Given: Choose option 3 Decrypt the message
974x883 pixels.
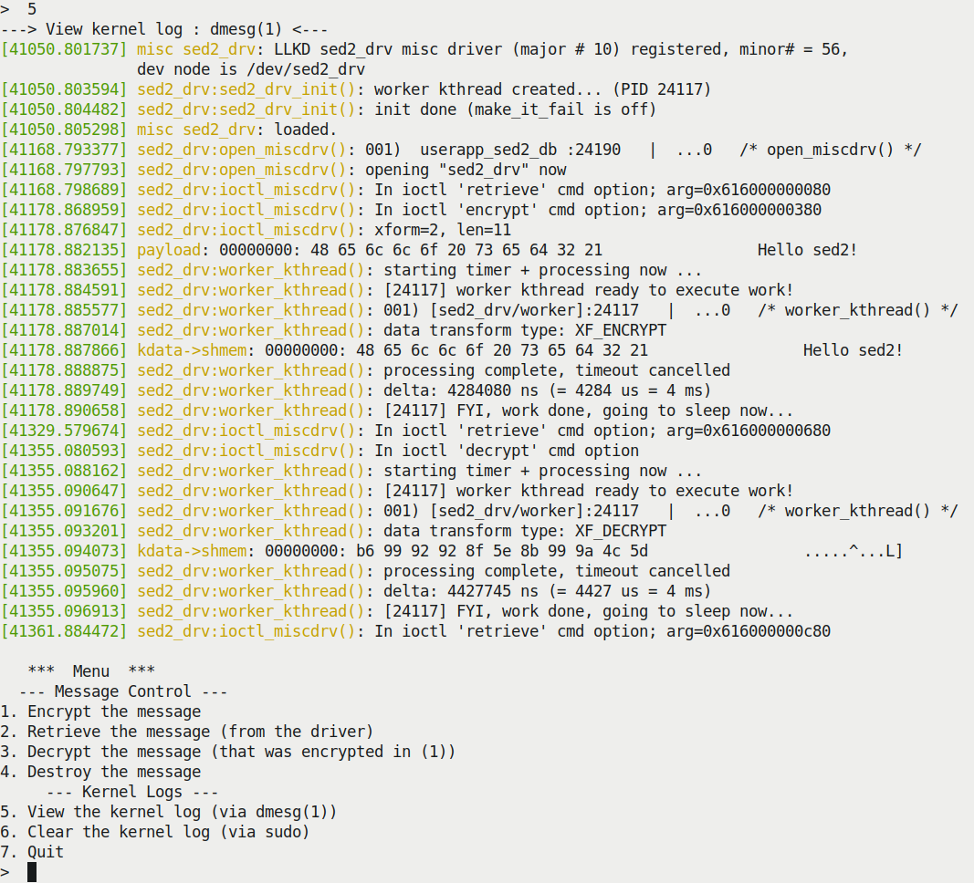Looking at the screenshot, I should coord(228,752).
